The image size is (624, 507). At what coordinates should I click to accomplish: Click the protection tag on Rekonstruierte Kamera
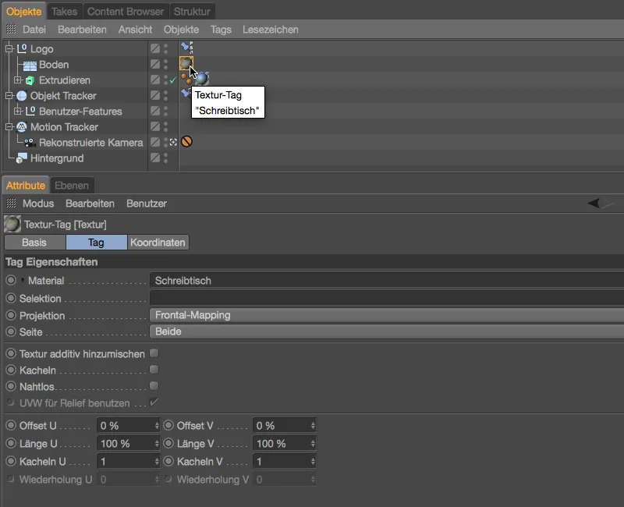click(186, 141)
